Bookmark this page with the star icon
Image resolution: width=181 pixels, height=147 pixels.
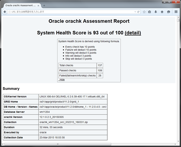(x=144, y=12)
